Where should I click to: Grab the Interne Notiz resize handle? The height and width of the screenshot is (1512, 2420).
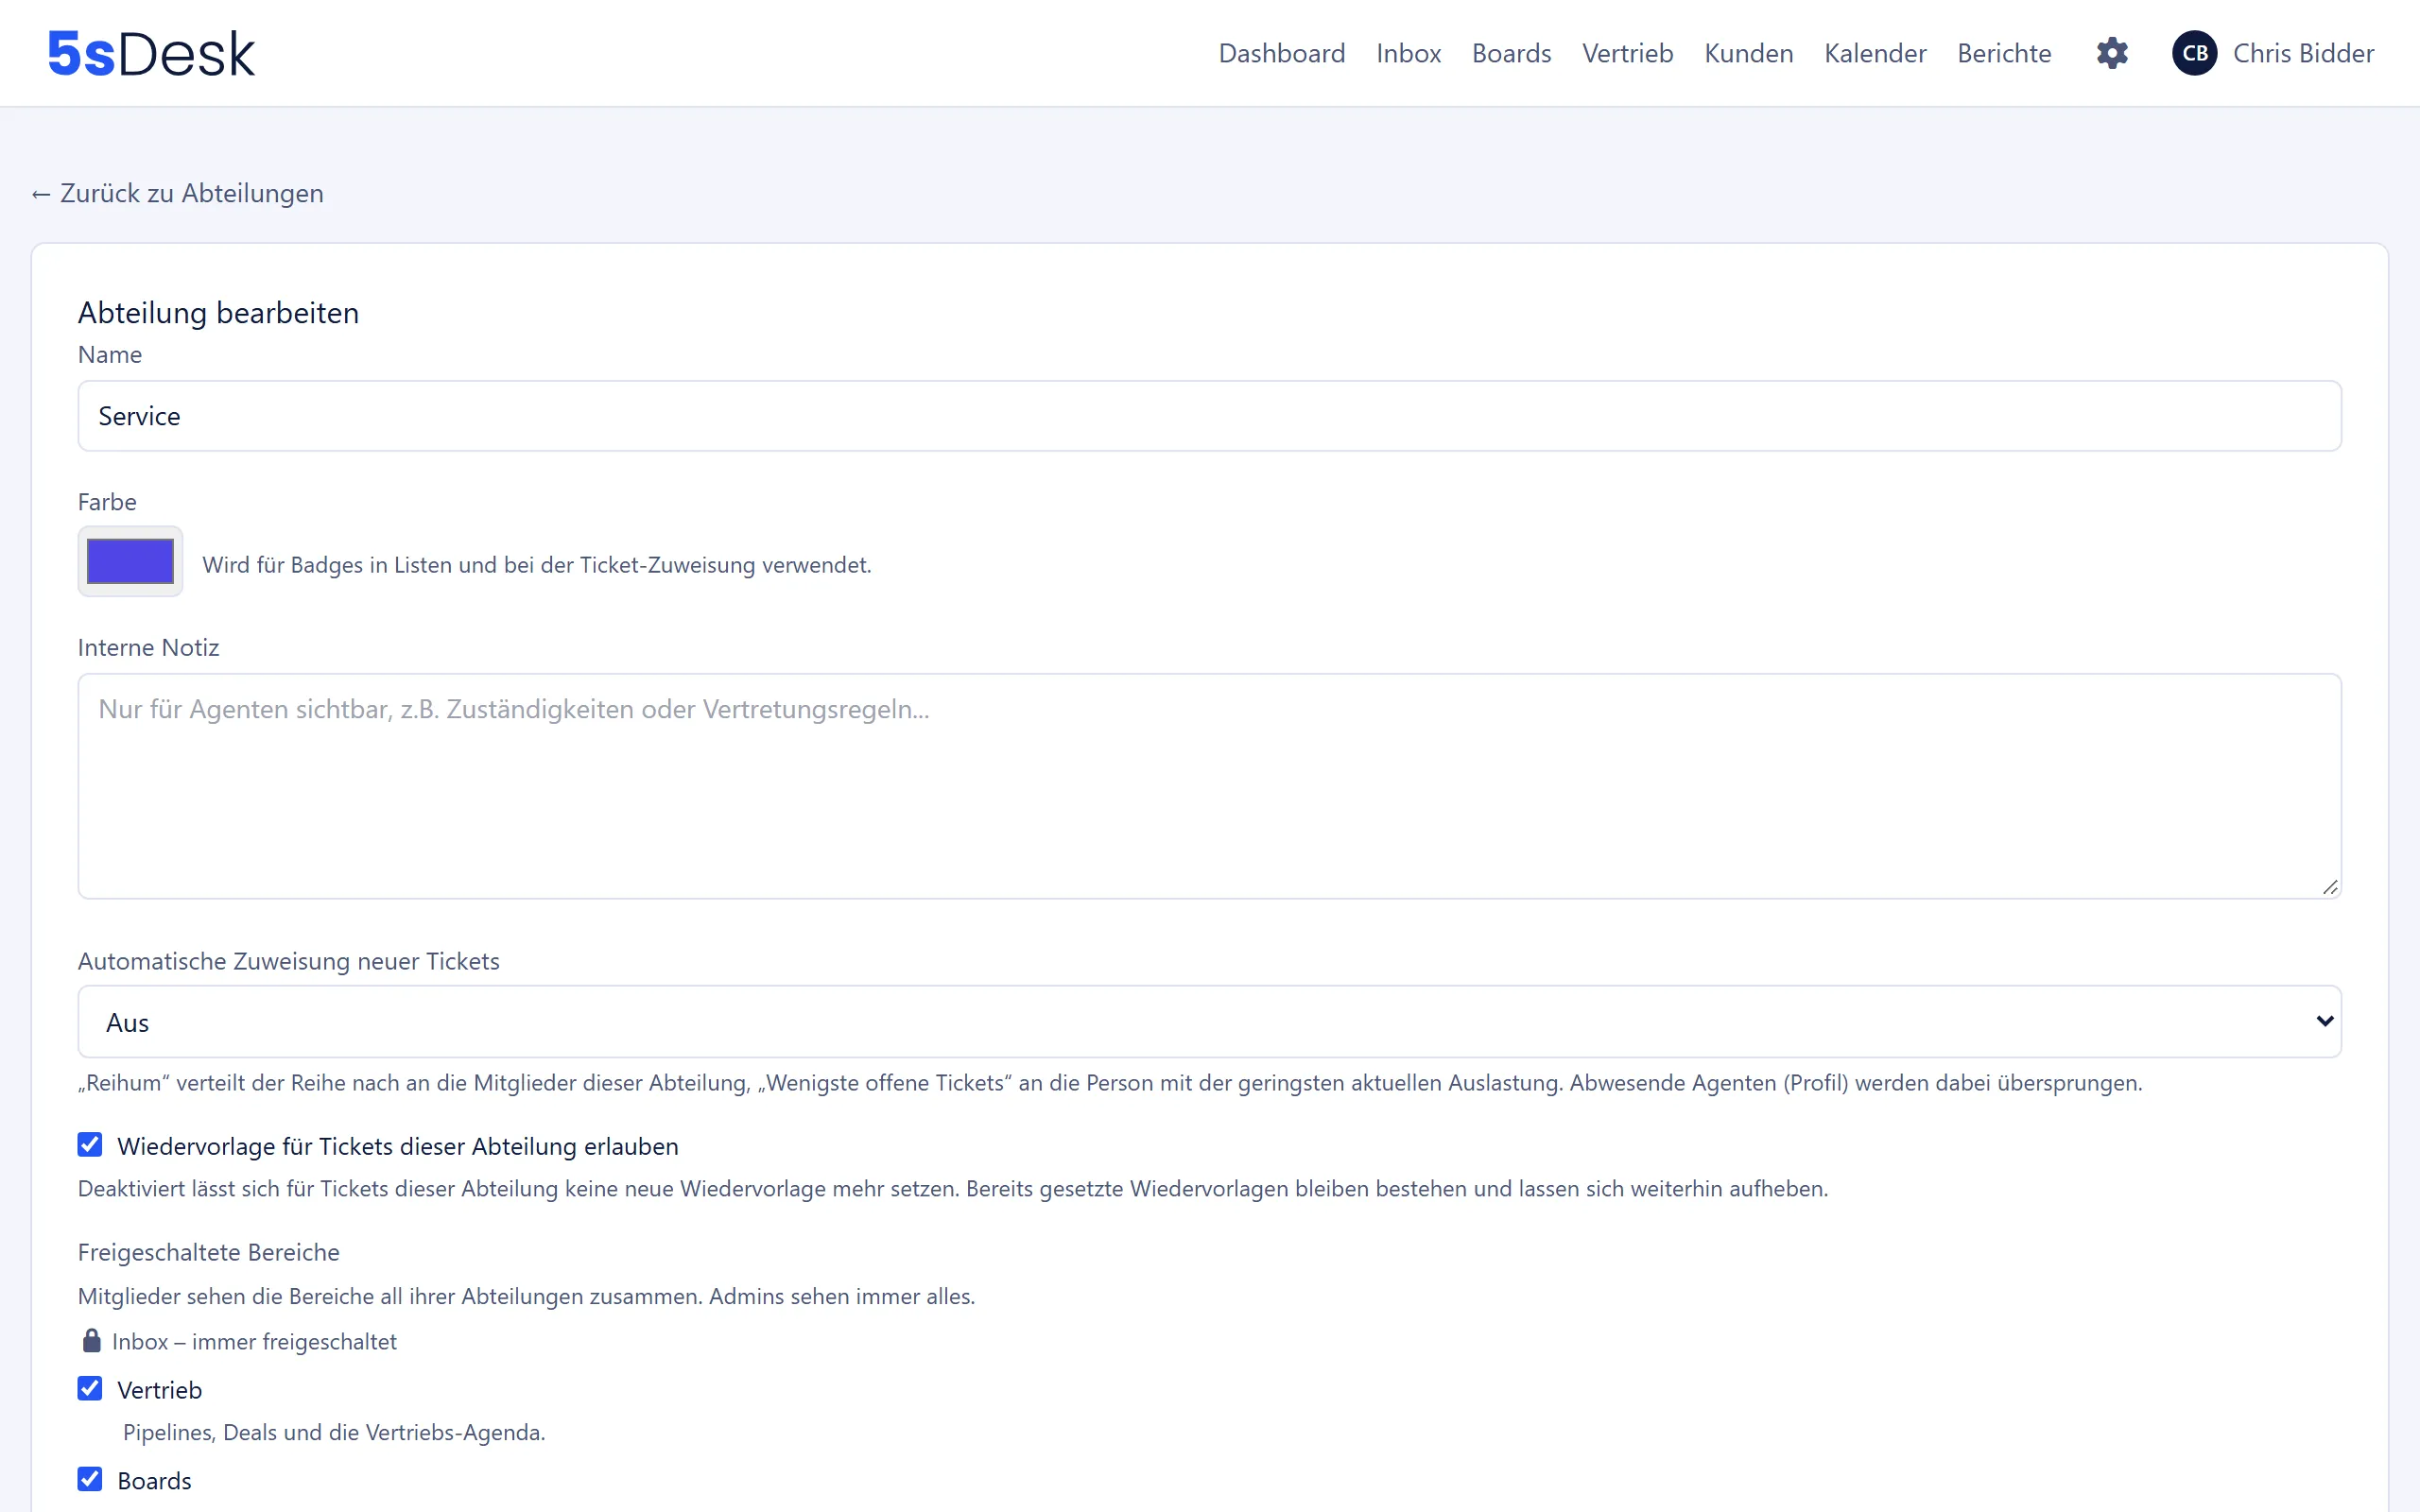click(2330, 887)
